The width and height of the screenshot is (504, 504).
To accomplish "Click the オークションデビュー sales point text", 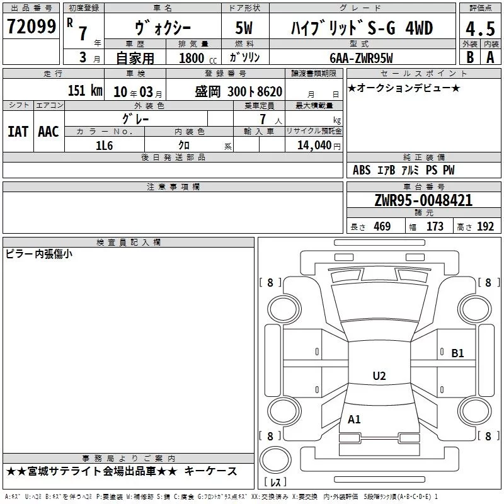I will click(x=403, y=88).
